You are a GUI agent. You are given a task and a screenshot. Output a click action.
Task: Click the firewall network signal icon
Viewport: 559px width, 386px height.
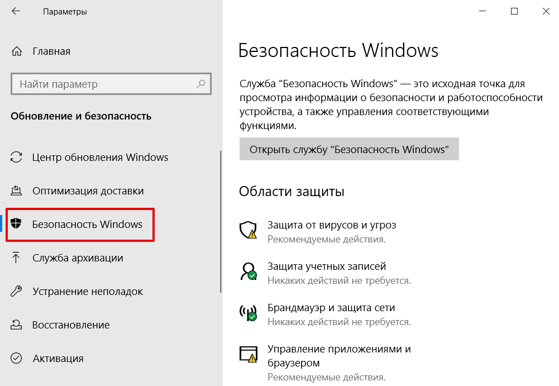248,313
